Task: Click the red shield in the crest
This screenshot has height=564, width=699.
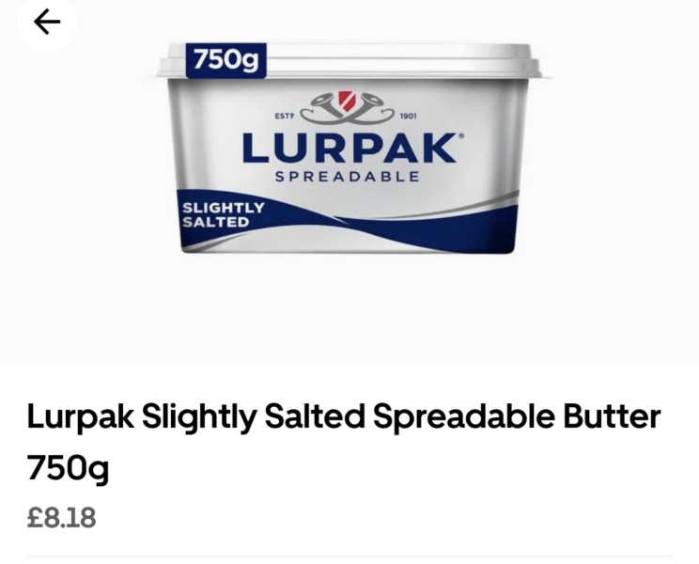Action: click(x=347, y=101)
